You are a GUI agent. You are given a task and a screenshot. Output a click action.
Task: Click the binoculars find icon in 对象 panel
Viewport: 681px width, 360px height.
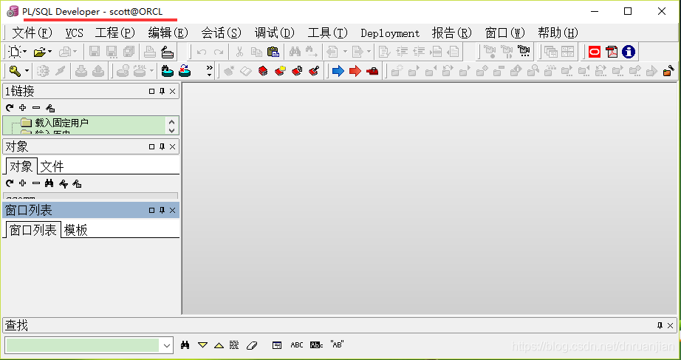click(49, 183)
